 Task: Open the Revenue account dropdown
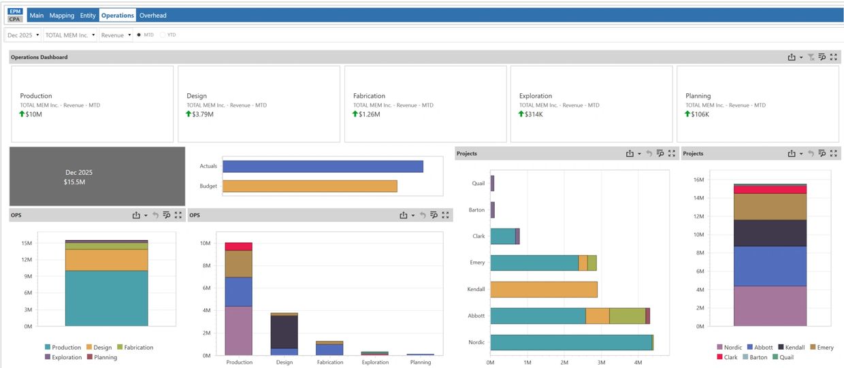tap(116, 35)
